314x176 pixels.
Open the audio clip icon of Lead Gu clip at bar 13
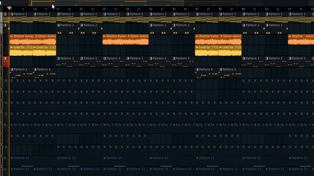pyautogui.click(x=35, y=47)
